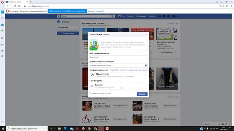This screenshot has height=131, width=234.
Task: Open Task View on taskbar
Action: [50, 128]
